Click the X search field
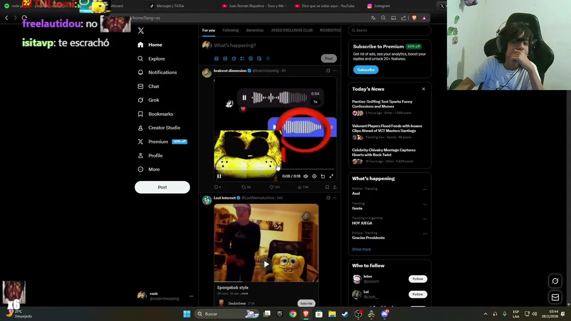The height and width of the screenshot is (321, 571). click(390, 30)
